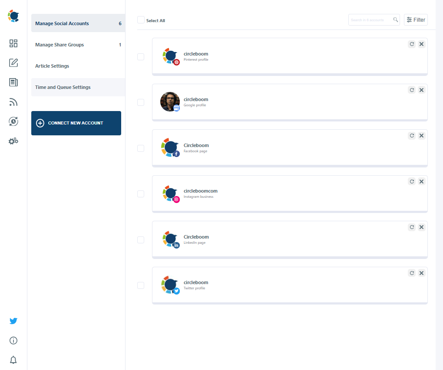
Task: Check the circleboomcom Instagram business account
Action: 141,194
